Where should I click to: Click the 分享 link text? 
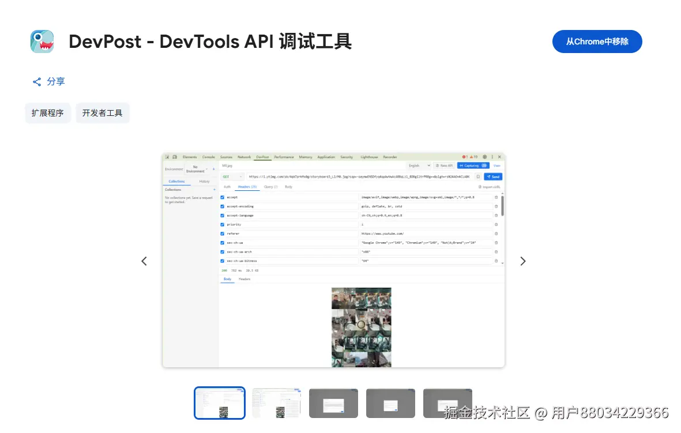56,82
